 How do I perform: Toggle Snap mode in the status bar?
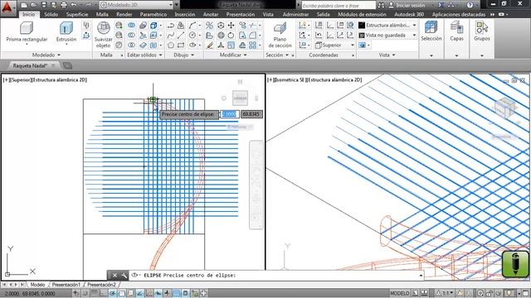coord(85,293)
